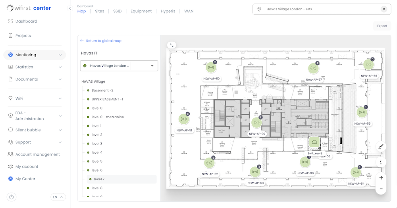Screen dimensions: 397x208
Task: Click the NEW-AP-50 access point icon
Action: click(211, 67)
